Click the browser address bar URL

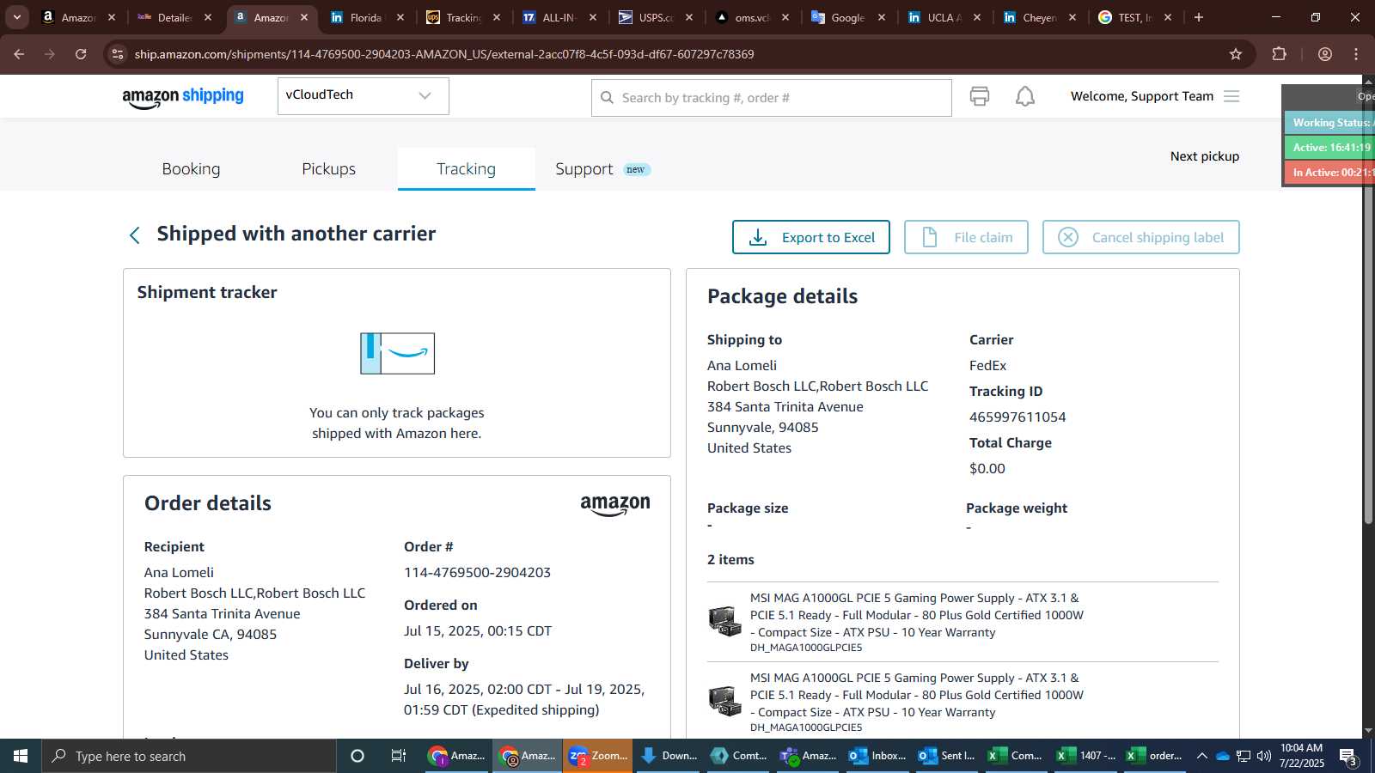tap(444, 54)
